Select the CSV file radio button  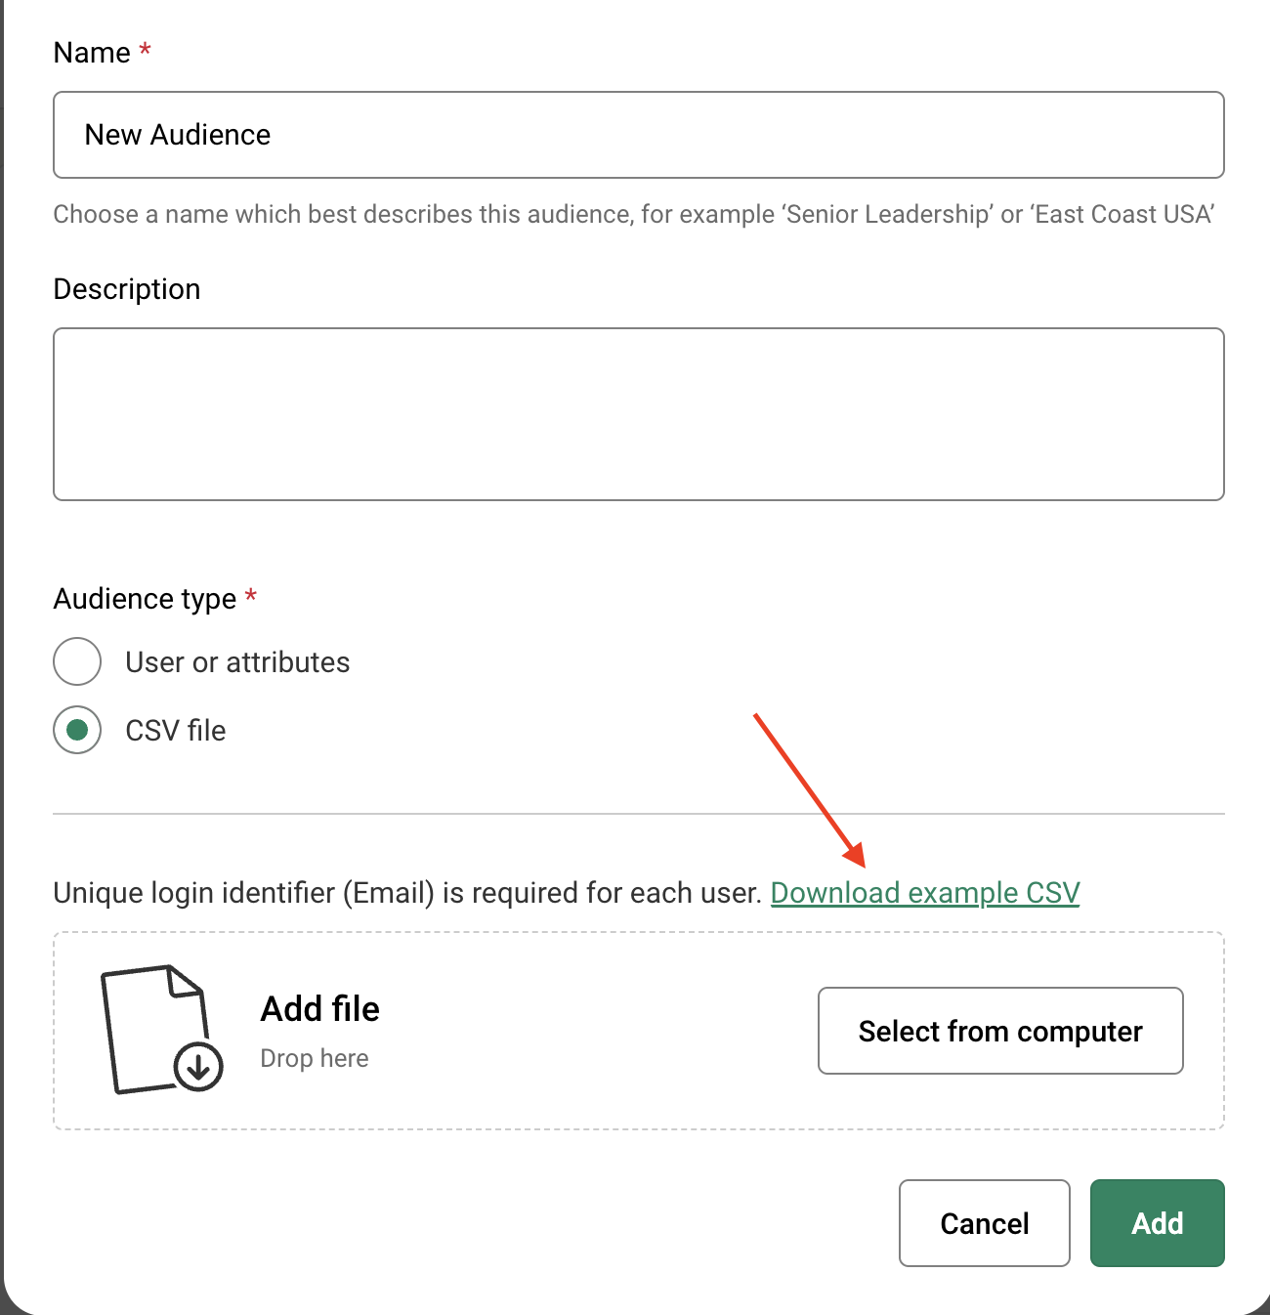[77, 730]
